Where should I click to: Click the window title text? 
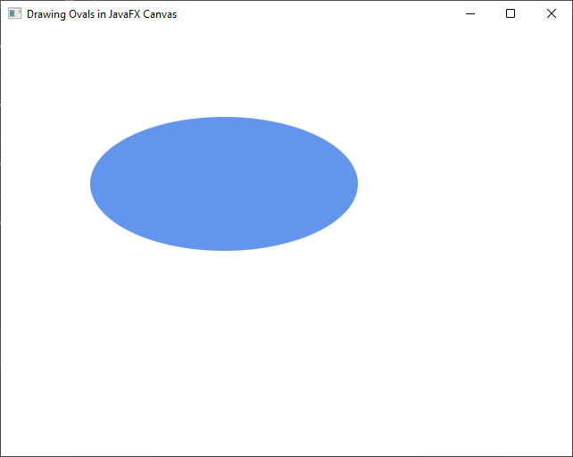[x=101, y=14]
